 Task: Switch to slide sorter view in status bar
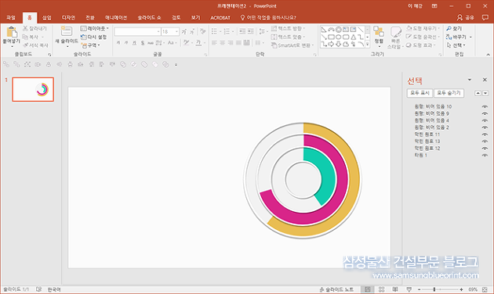381,289
